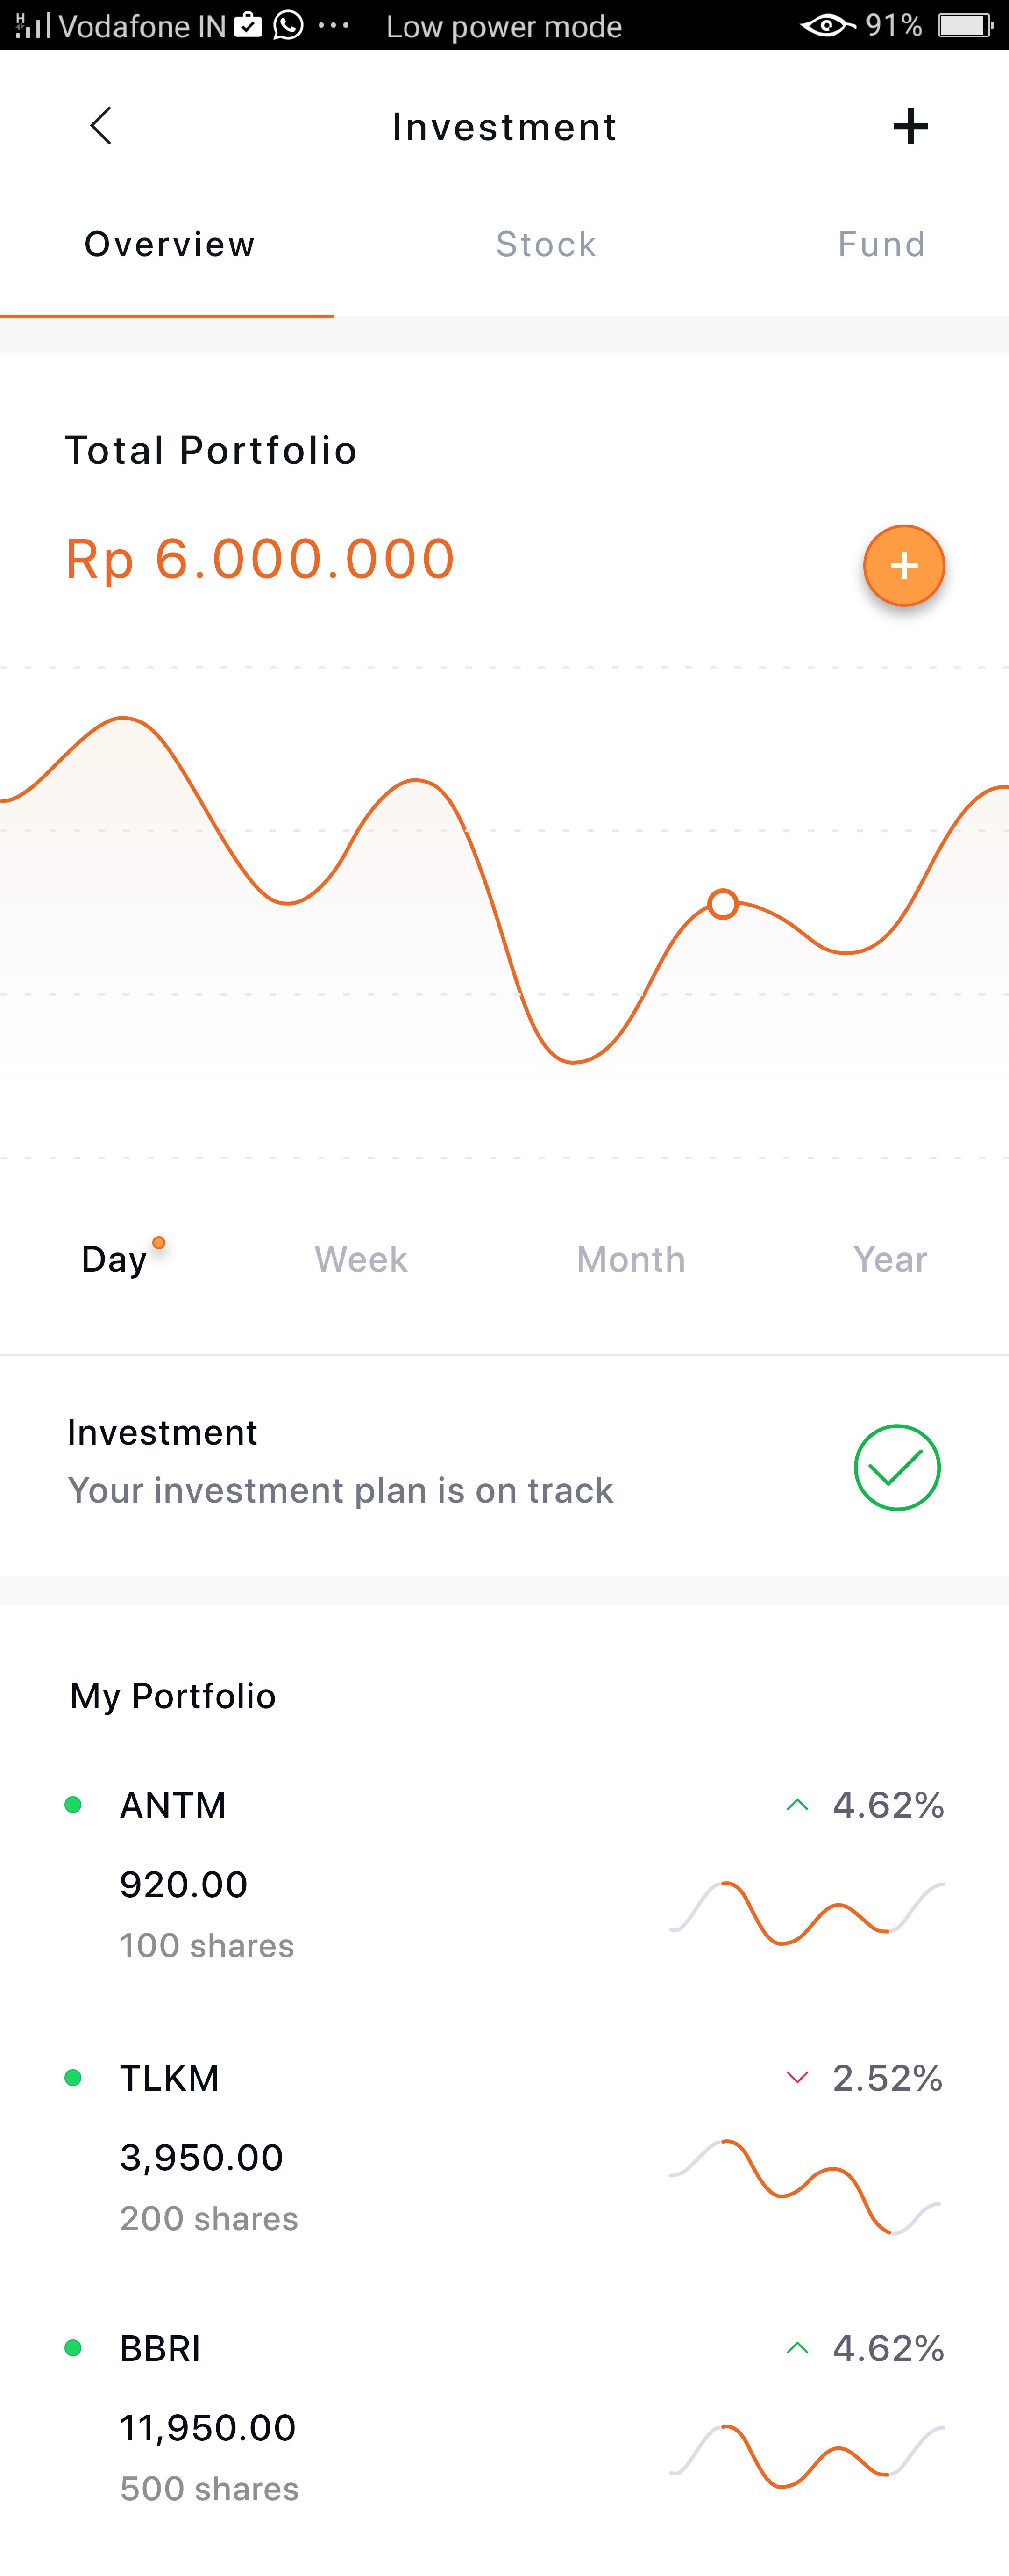Tap the ANTM green up-arrow indicator

[x=797, y=1805]
